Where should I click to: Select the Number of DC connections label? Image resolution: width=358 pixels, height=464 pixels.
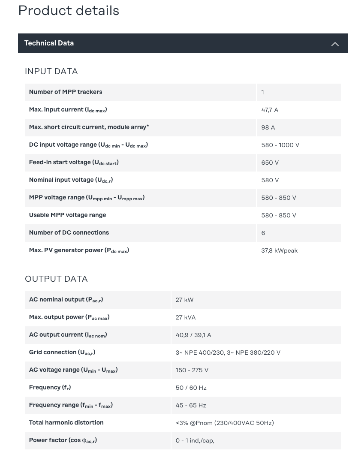(69, 233)
